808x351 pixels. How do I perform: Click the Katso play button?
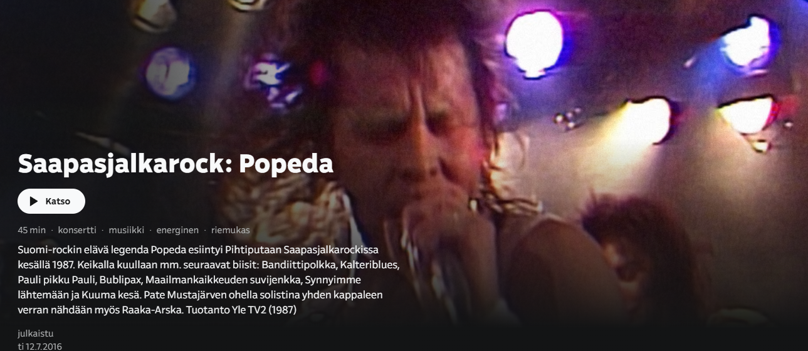[51, 201]
